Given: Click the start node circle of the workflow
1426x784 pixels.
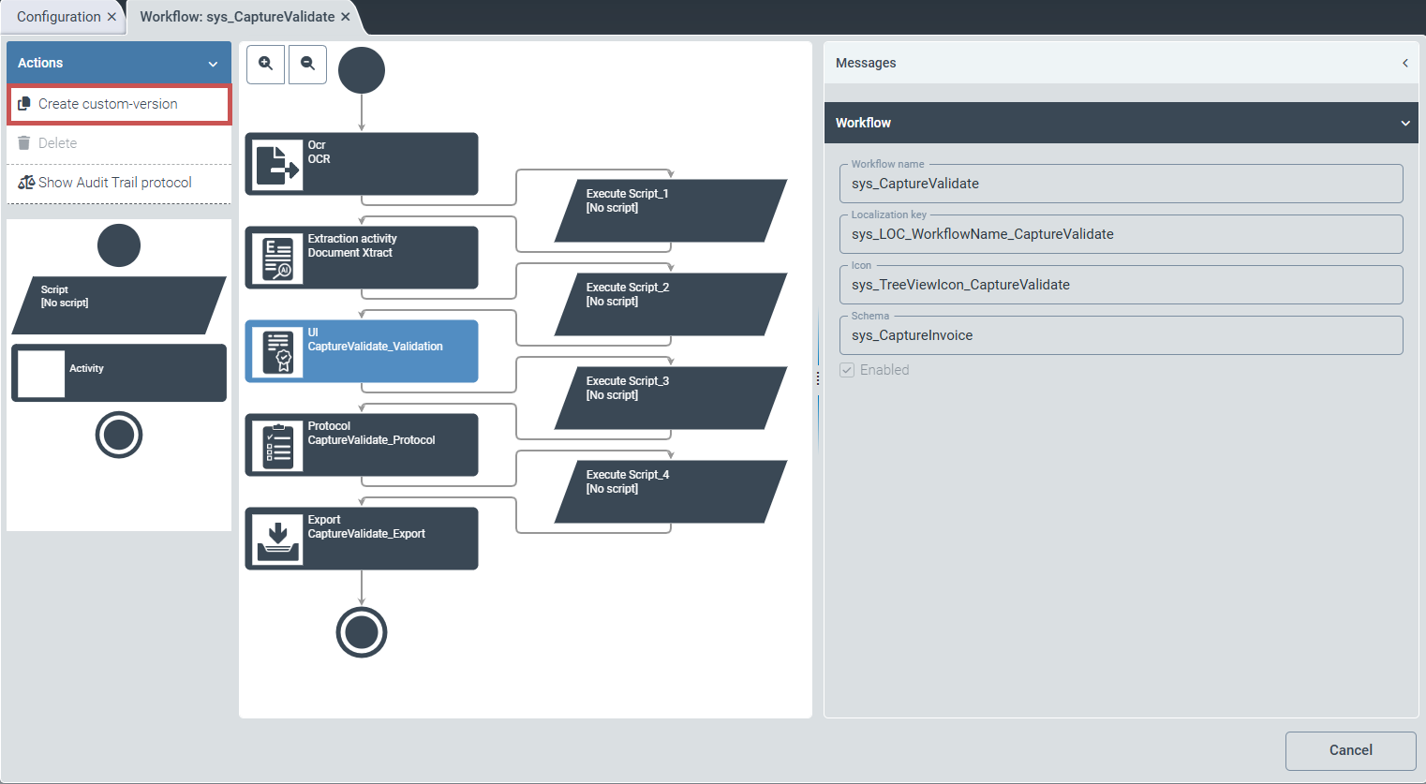Looking at the screenshot, I should [362, 69].
